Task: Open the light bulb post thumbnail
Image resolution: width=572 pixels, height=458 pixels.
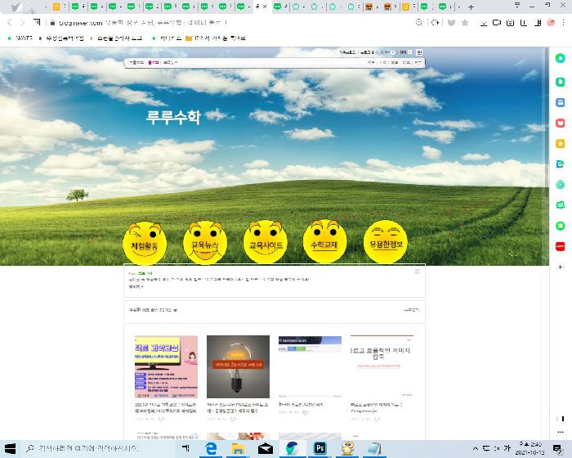Action: [x=238, y=366]
